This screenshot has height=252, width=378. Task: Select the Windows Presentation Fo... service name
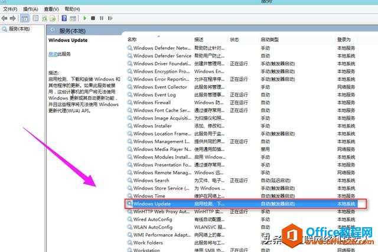[x=162, y=165]
